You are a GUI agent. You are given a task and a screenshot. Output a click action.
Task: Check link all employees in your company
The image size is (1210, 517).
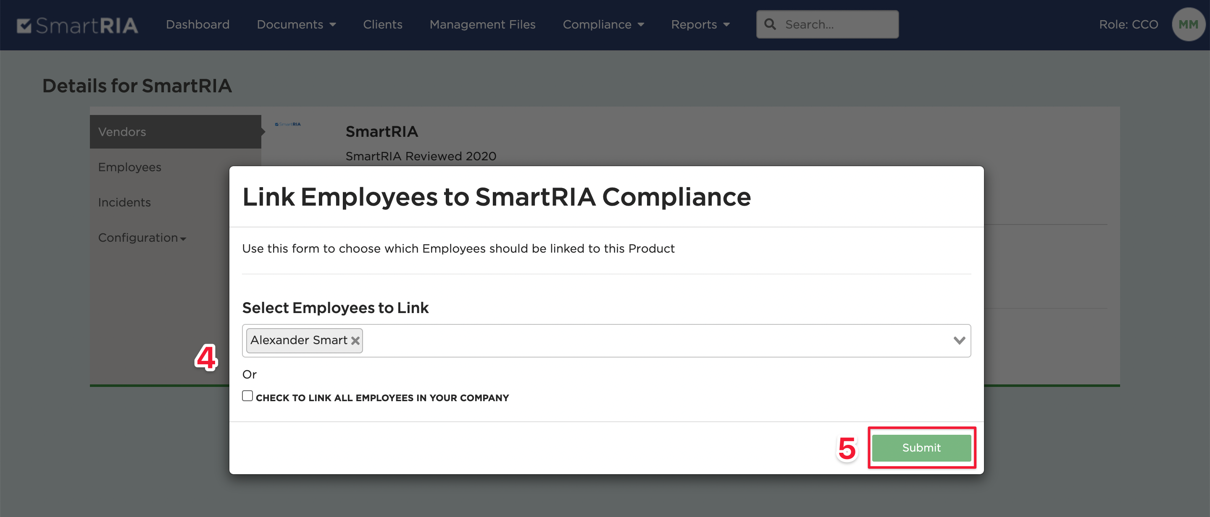[x=247, y=396]
